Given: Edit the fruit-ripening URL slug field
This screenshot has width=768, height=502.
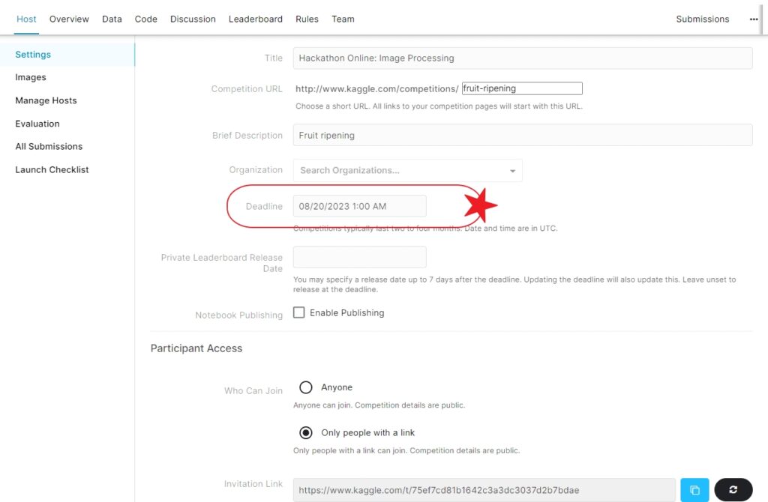Looking at the screenshot, I should coord(521,88).
